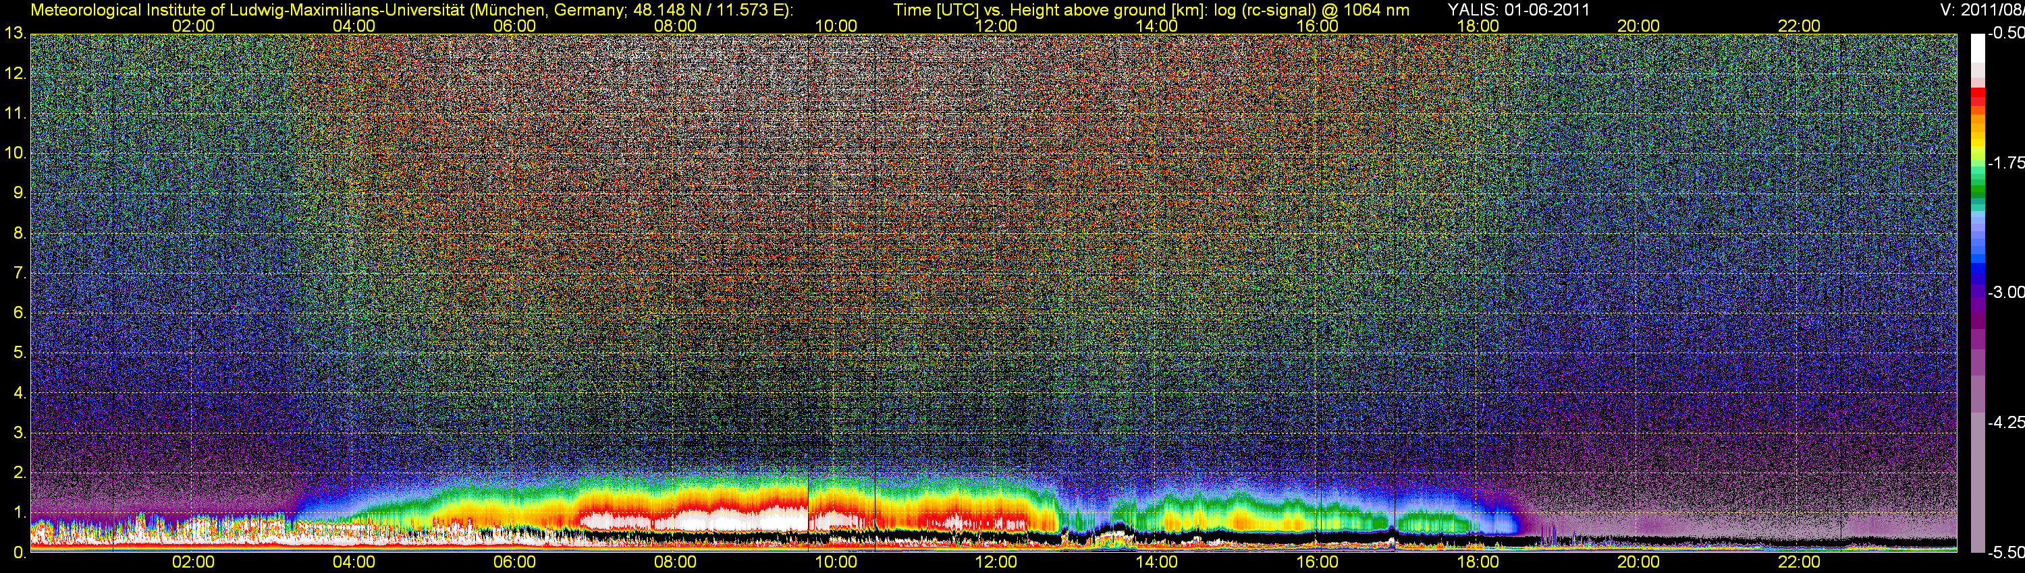Select the 20:00 label on the top time axis

coord(1638,26)
